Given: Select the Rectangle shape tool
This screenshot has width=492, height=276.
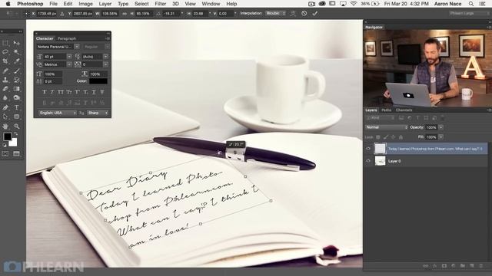Looking at the screenshot, I should click(x=17, y=117).
